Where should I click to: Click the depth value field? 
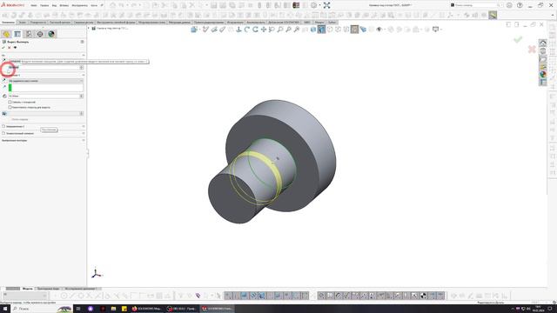coord(44,97)
